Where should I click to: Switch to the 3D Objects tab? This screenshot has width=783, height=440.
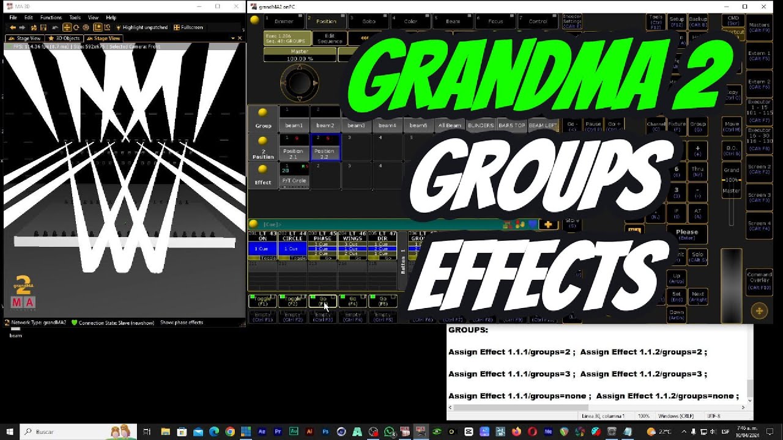pyautogui.click(x=64, y=38)
